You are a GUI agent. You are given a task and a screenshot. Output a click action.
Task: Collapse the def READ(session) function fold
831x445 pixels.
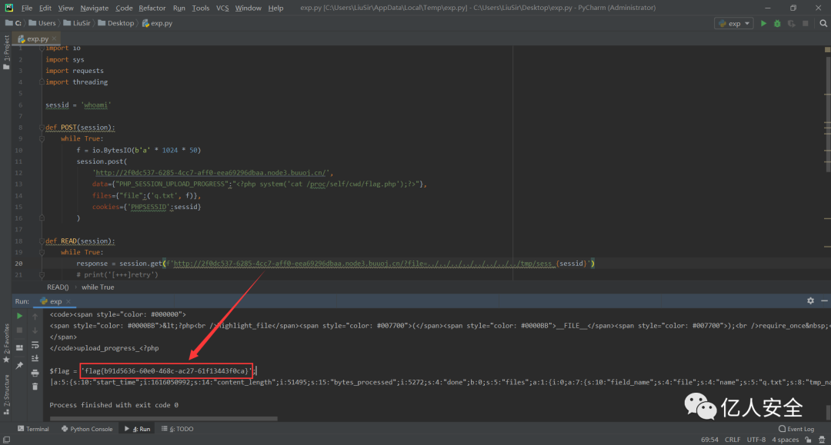click(42, 241)
